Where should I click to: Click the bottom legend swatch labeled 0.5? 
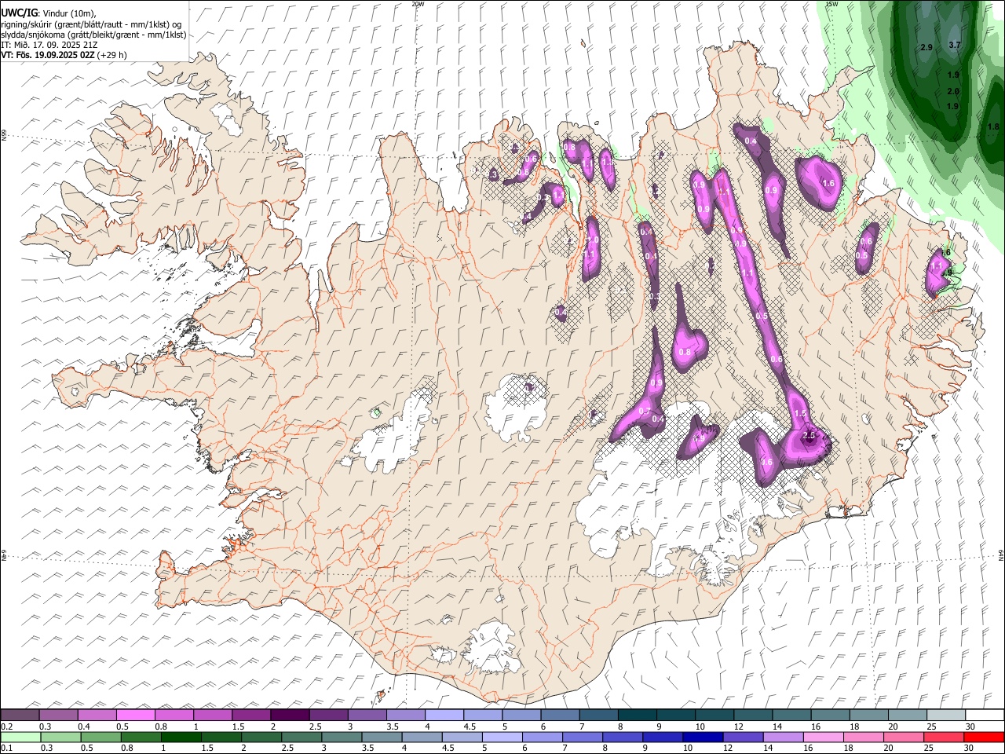click(100, 738)
